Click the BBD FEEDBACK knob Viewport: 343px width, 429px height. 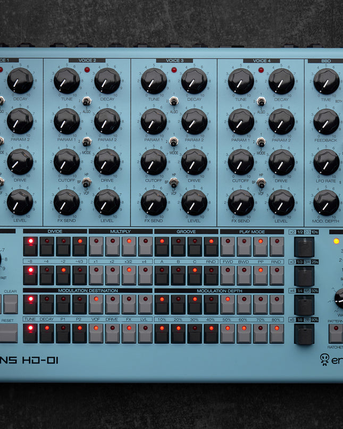pyautogui.click(x=326, y=121)
